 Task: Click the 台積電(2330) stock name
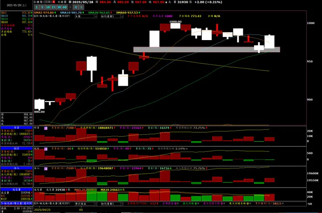click(43, 2)
